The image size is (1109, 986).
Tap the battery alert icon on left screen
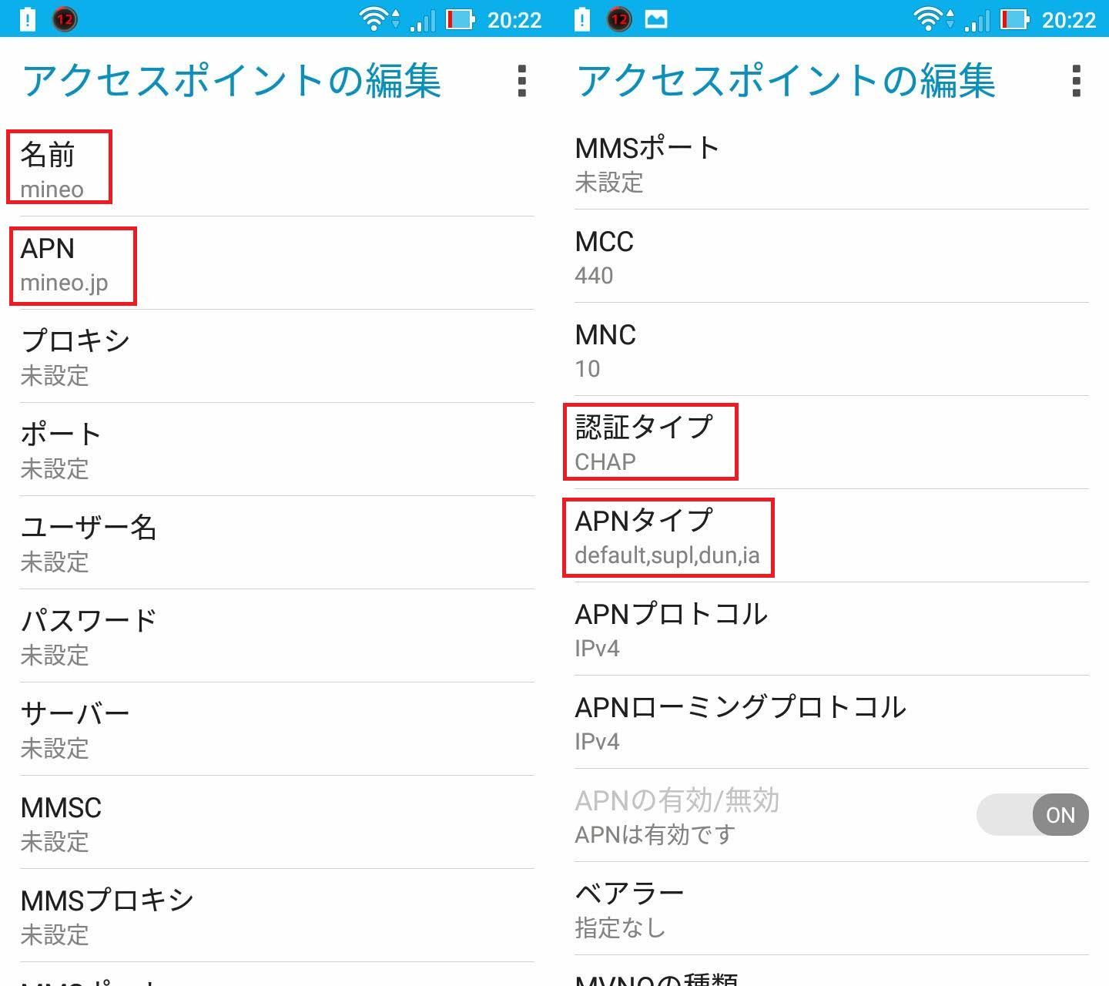28,19
